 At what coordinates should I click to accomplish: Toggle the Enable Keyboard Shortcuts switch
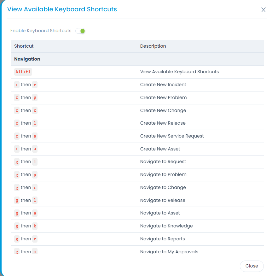point(81,31)
